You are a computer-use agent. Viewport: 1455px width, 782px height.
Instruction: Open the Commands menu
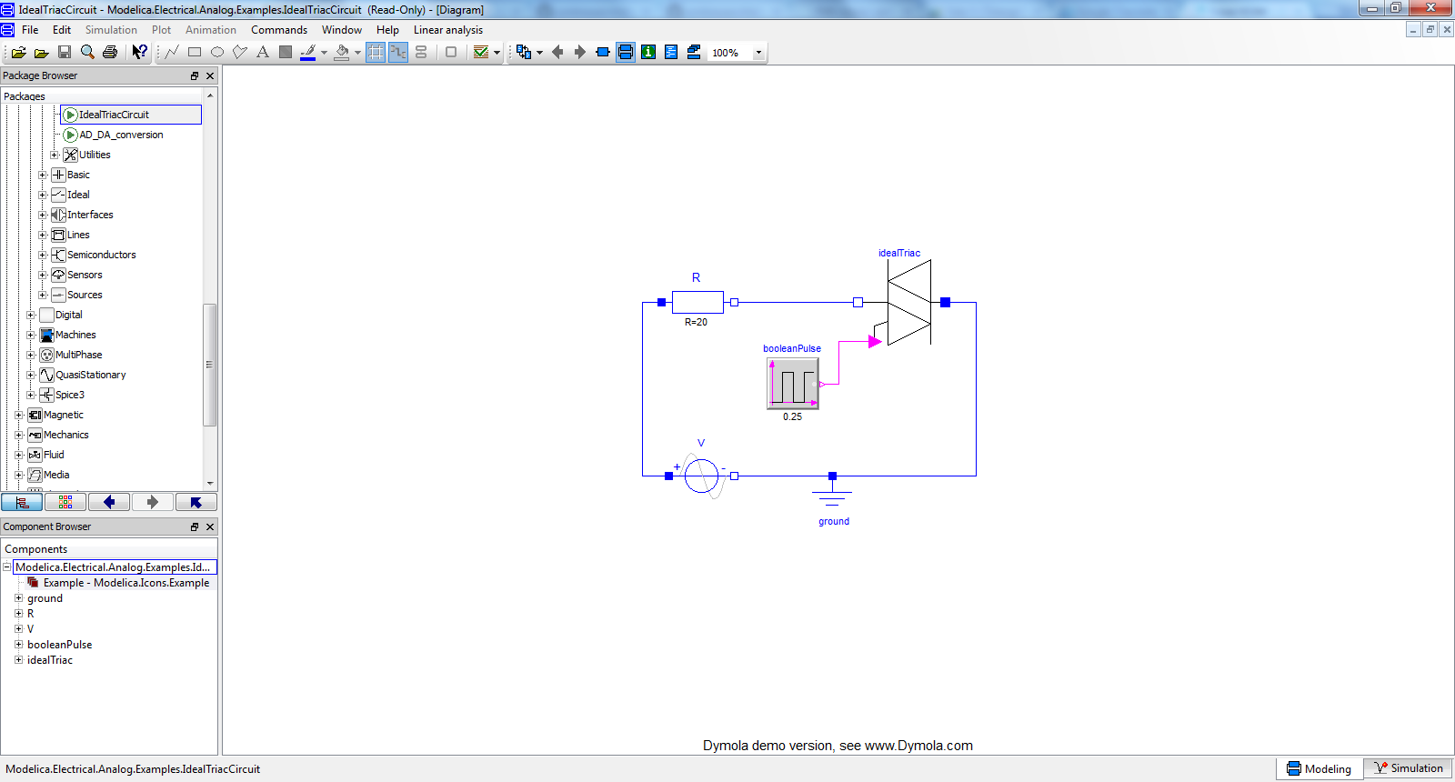click(279, 30)
